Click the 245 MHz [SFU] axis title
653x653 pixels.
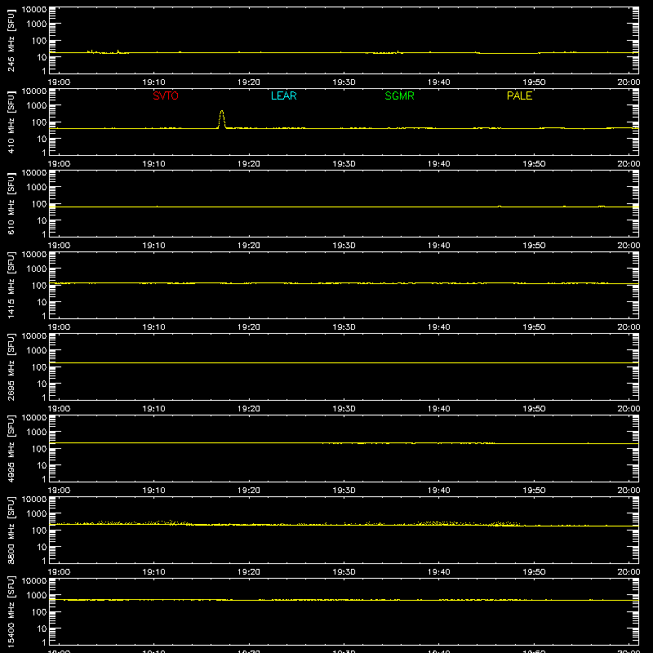pos(11,40)
